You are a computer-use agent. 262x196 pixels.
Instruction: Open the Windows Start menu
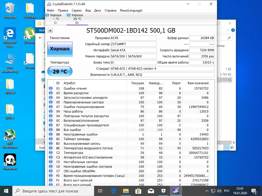coord(6,191)
